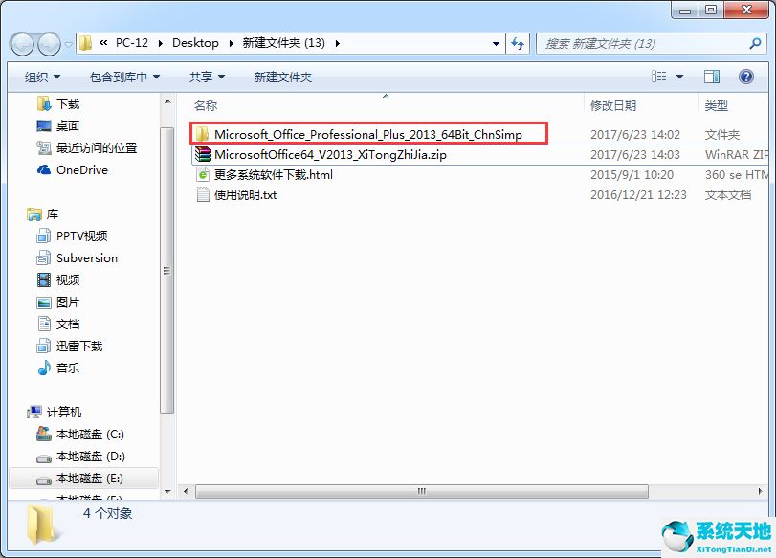Open the 音乐 library

pyautogui.click(x=68, y=368)
